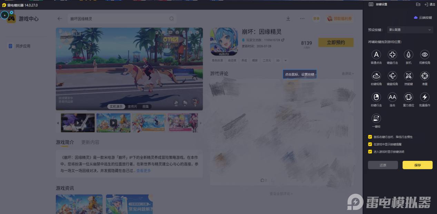The image size is (437, 214).
Task: Click the 查看更多 link in description
Action: tap(143, 171)
